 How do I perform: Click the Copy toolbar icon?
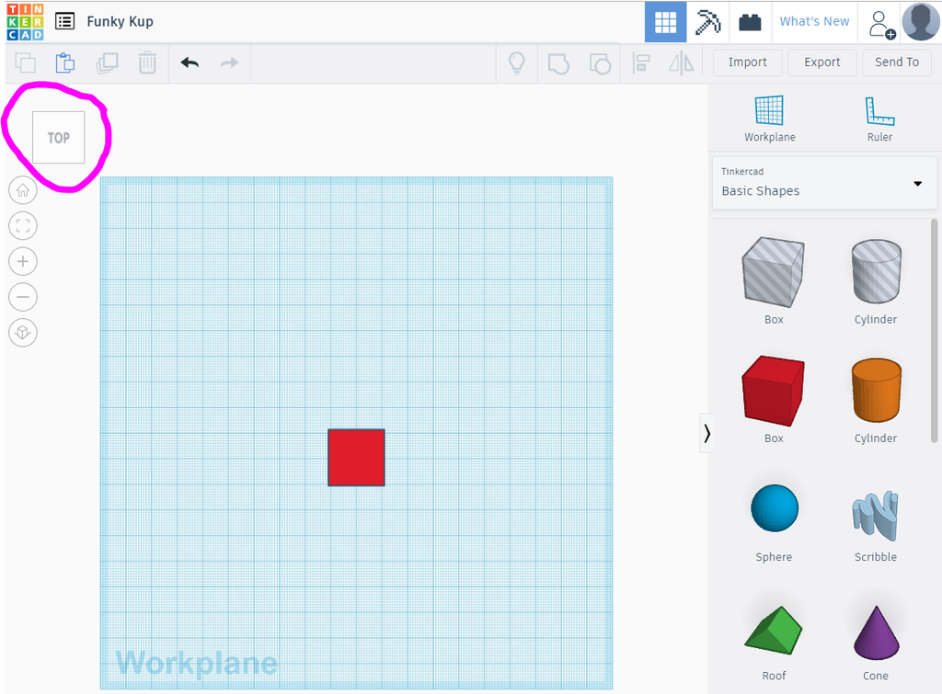click(x=25, y=63)
